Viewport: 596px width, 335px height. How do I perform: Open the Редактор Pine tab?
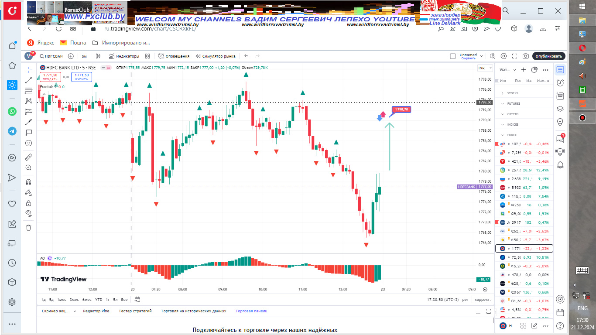[x=96, y=311]
